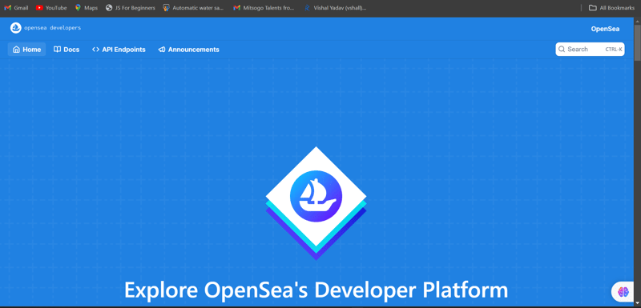Open the Automatic water sa... bookmark

193,8
